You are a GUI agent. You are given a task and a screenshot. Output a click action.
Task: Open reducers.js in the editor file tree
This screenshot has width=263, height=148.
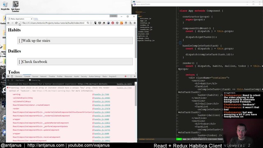146,28
